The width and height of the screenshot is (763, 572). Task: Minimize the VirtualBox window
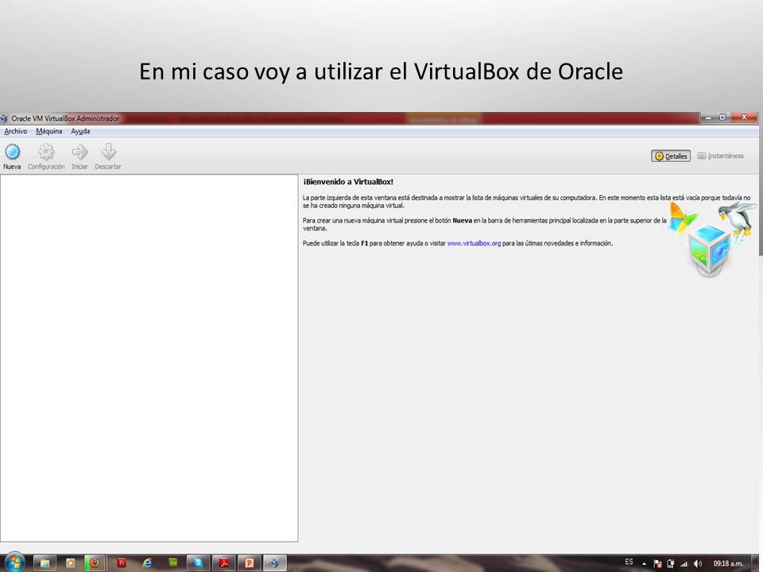click(x=708, y=118)
